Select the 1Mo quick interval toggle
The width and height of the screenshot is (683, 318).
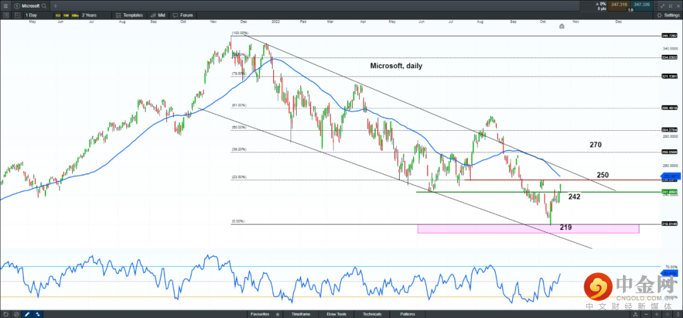(x=75, y=15)
